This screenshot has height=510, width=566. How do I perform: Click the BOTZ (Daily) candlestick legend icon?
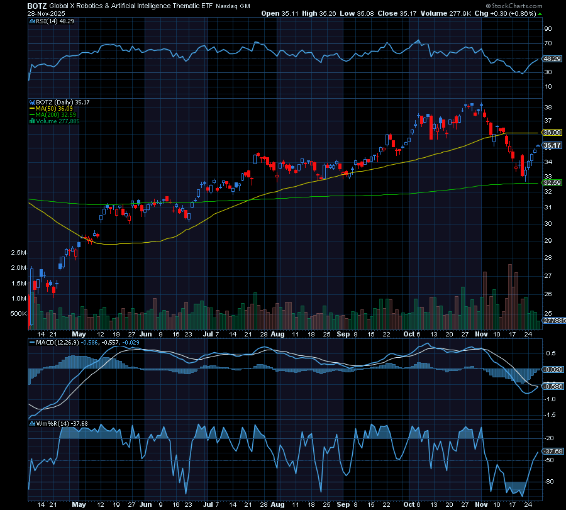(32, 103)
